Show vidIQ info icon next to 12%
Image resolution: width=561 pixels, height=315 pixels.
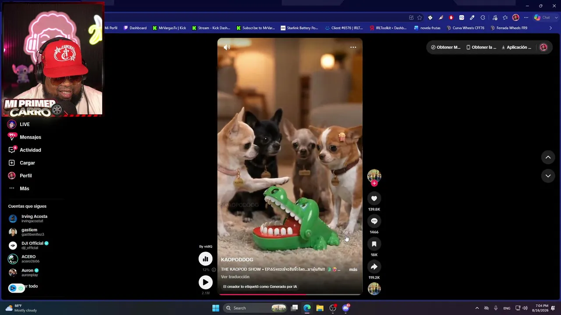tap(214, 270)
